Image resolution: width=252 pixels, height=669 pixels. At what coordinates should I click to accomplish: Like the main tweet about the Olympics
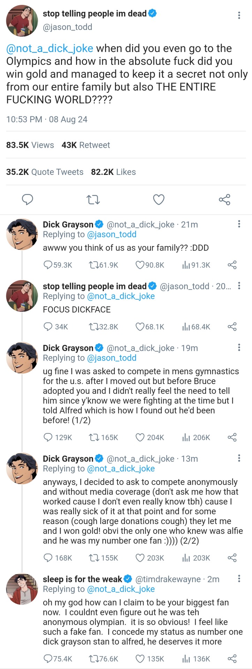(159, 200)
